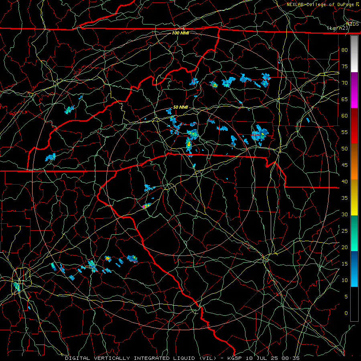This screenshot has height=361, width=361.
Task: Pick the red segment of color bar
Action: point(354,126)
